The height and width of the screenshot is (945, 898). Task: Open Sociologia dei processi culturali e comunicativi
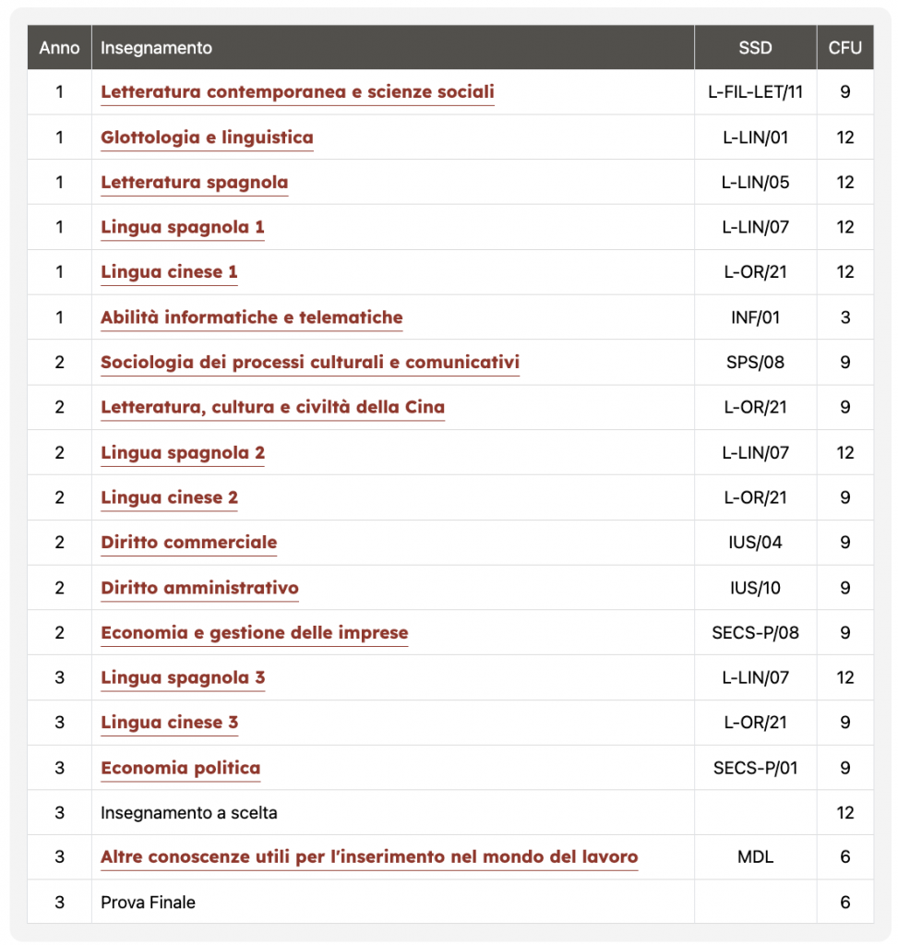[x=309, y=363]
